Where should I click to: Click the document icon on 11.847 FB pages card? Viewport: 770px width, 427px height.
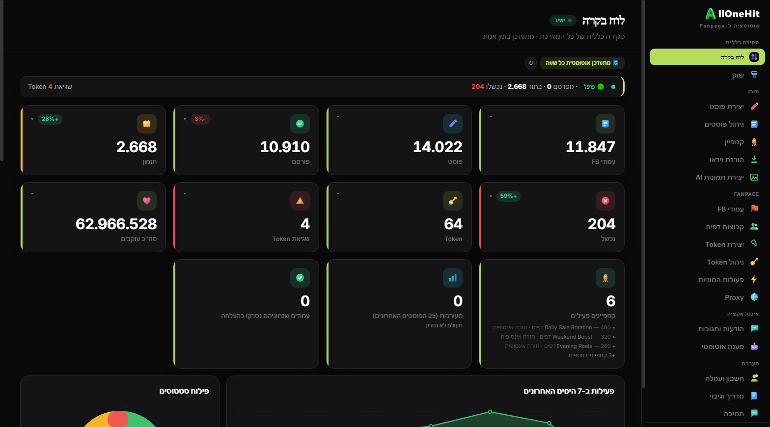[x=605, y=124]
